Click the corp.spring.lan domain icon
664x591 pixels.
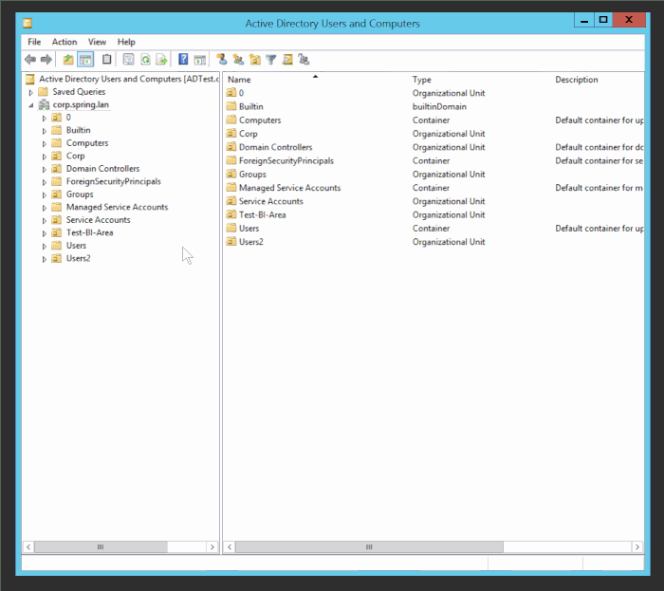44,104
